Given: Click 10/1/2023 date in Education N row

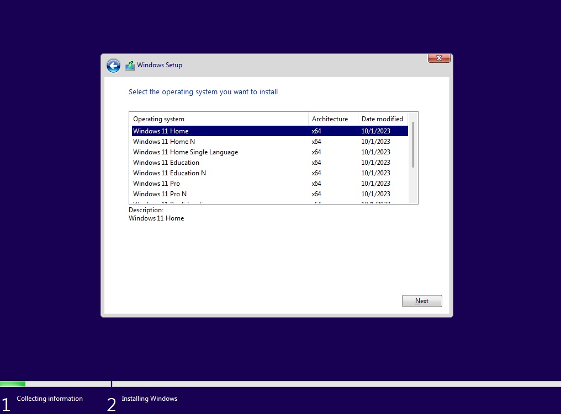Looking at the screenshot, I should pyautogui.click(x=375, y=173).
